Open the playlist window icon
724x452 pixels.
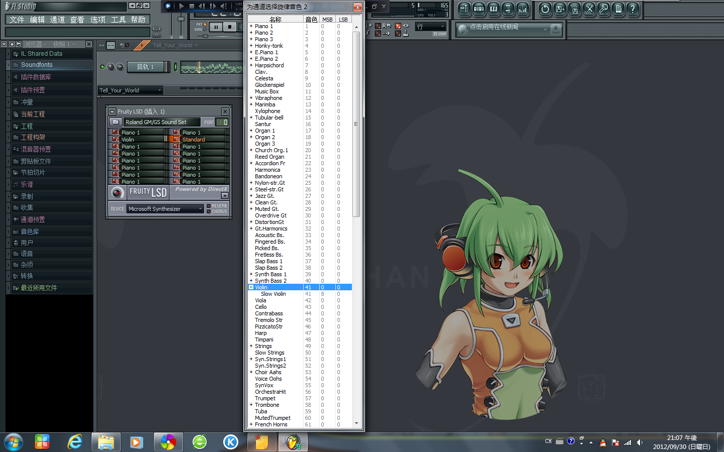(464, 9)
